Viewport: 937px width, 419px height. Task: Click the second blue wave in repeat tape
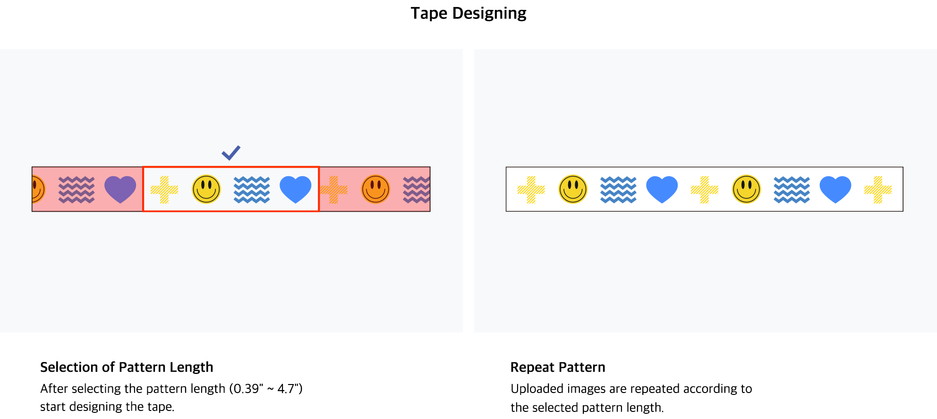click(792, 190)
